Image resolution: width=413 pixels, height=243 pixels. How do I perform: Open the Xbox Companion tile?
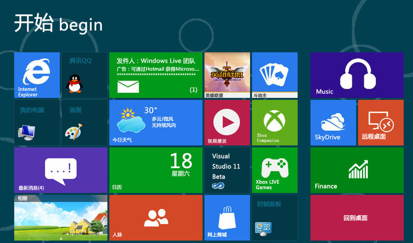[274, 123]
